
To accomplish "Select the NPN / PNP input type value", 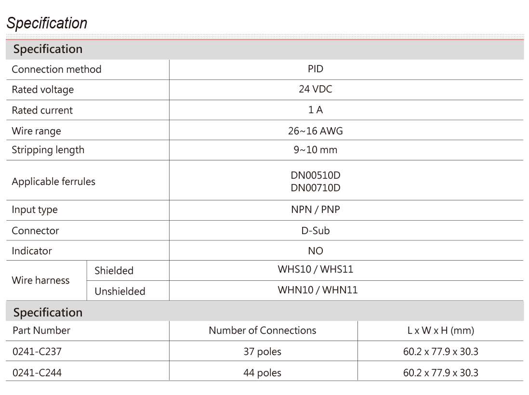I will [316, 210].
